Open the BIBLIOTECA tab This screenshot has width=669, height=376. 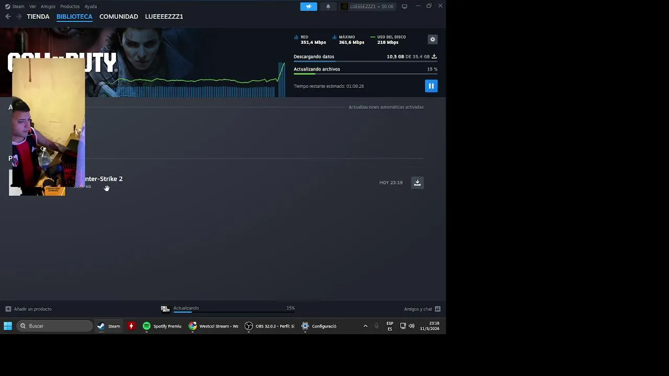[74, 17]
